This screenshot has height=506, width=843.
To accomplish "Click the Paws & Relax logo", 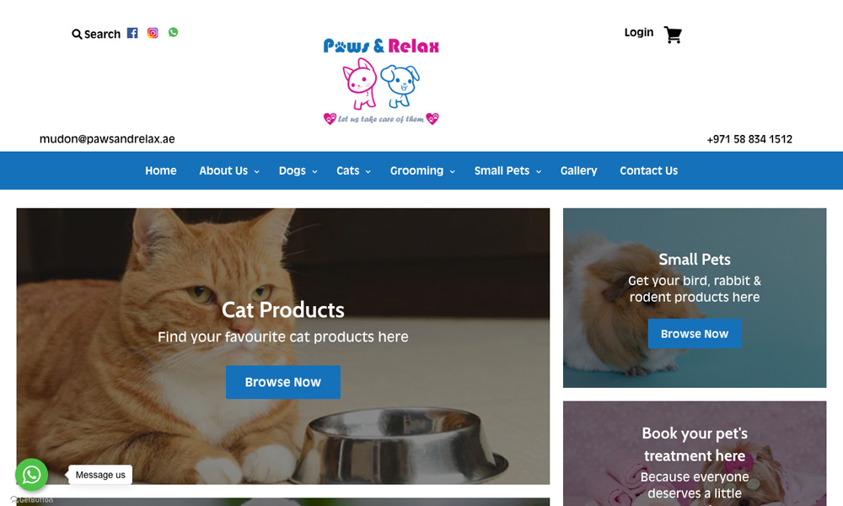I will pyautogui.click(x=381, y=81).
